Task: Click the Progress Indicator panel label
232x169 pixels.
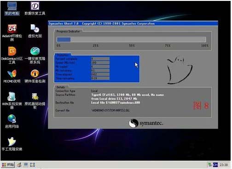Action: click(x=68, y=31)
